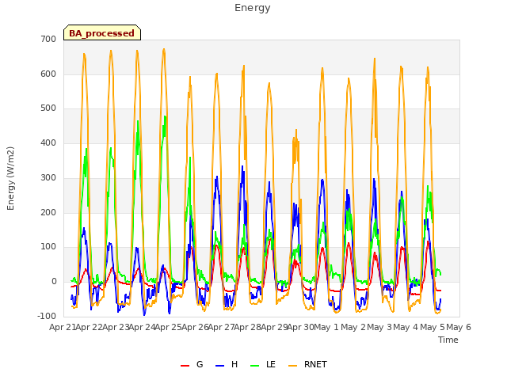Viewport: 507px width, 380px height.
Task: Select the green LE legend swatch
Action: click(x=255, y=365)
